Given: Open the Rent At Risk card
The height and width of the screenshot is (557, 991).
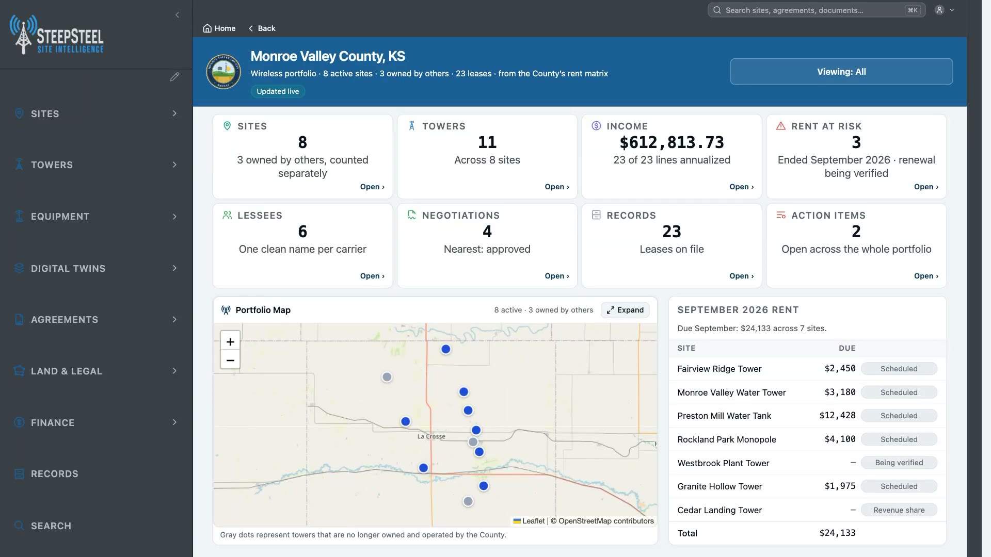Looking at the screenshot, I should tap(926, 187).
